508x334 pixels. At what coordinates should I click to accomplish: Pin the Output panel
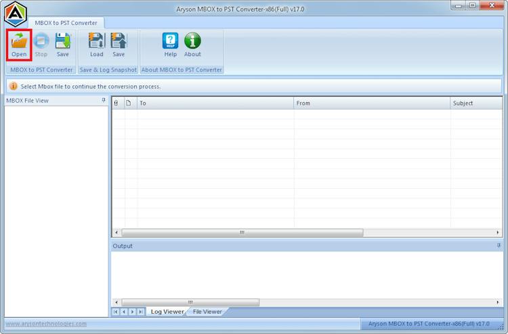[x=499, y=245]
